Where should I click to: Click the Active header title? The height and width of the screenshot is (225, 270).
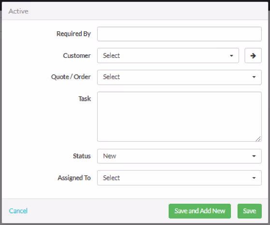18,11
